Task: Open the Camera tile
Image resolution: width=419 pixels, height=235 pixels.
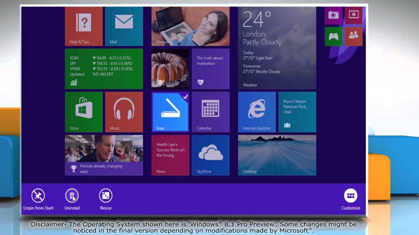Action: click(x=334, y=15)
